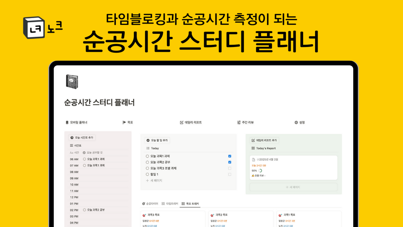Open the 데일리 리포트 page link
This screenshot has width=403, height=227.
pyautogui.click(x=191, y=123)
